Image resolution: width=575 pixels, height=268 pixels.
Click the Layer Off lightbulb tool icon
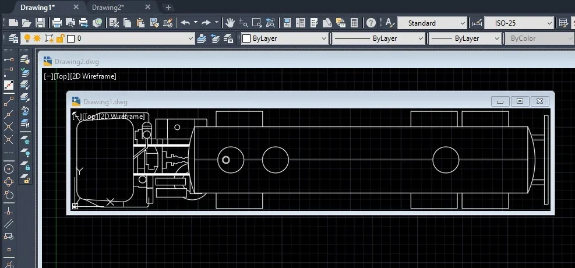point(25,153)
